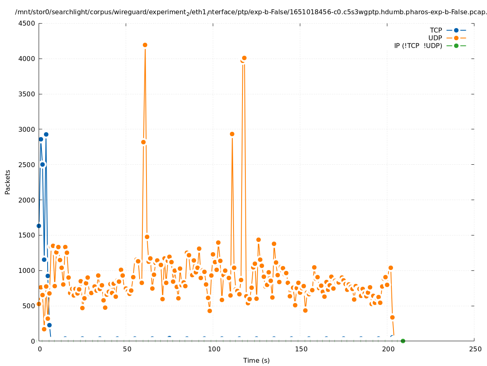Click the UDP data point at 4000 packets
The height and width of the screenshot is (366, 487).
click(x=244, y=58)
